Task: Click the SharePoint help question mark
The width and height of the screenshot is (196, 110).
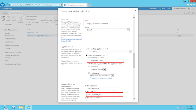Action: (194, 9)
